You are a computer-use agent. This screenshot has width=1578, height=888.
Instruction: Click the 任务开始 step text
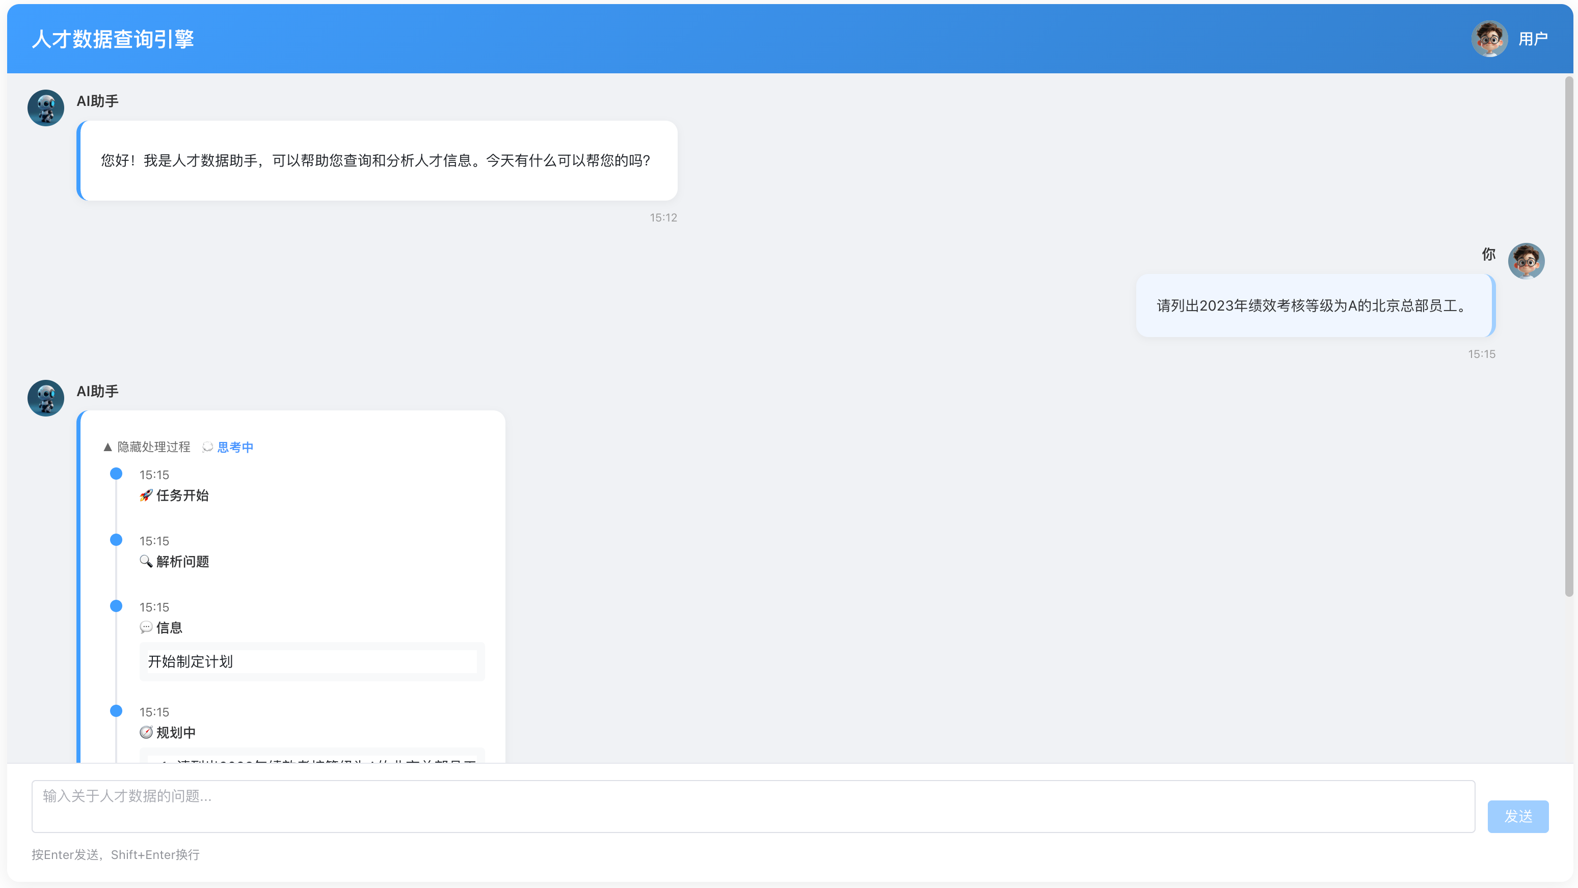[x=182, y=495]
